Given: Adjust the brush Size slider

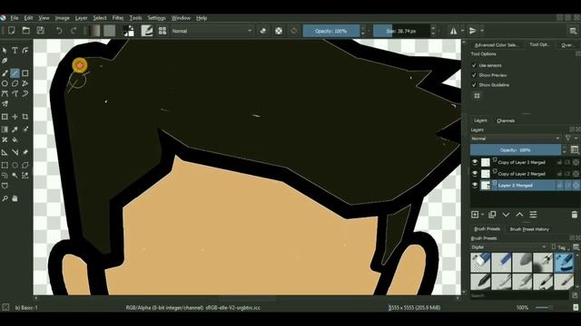Looking at the screenshot, I should (401, 31).
